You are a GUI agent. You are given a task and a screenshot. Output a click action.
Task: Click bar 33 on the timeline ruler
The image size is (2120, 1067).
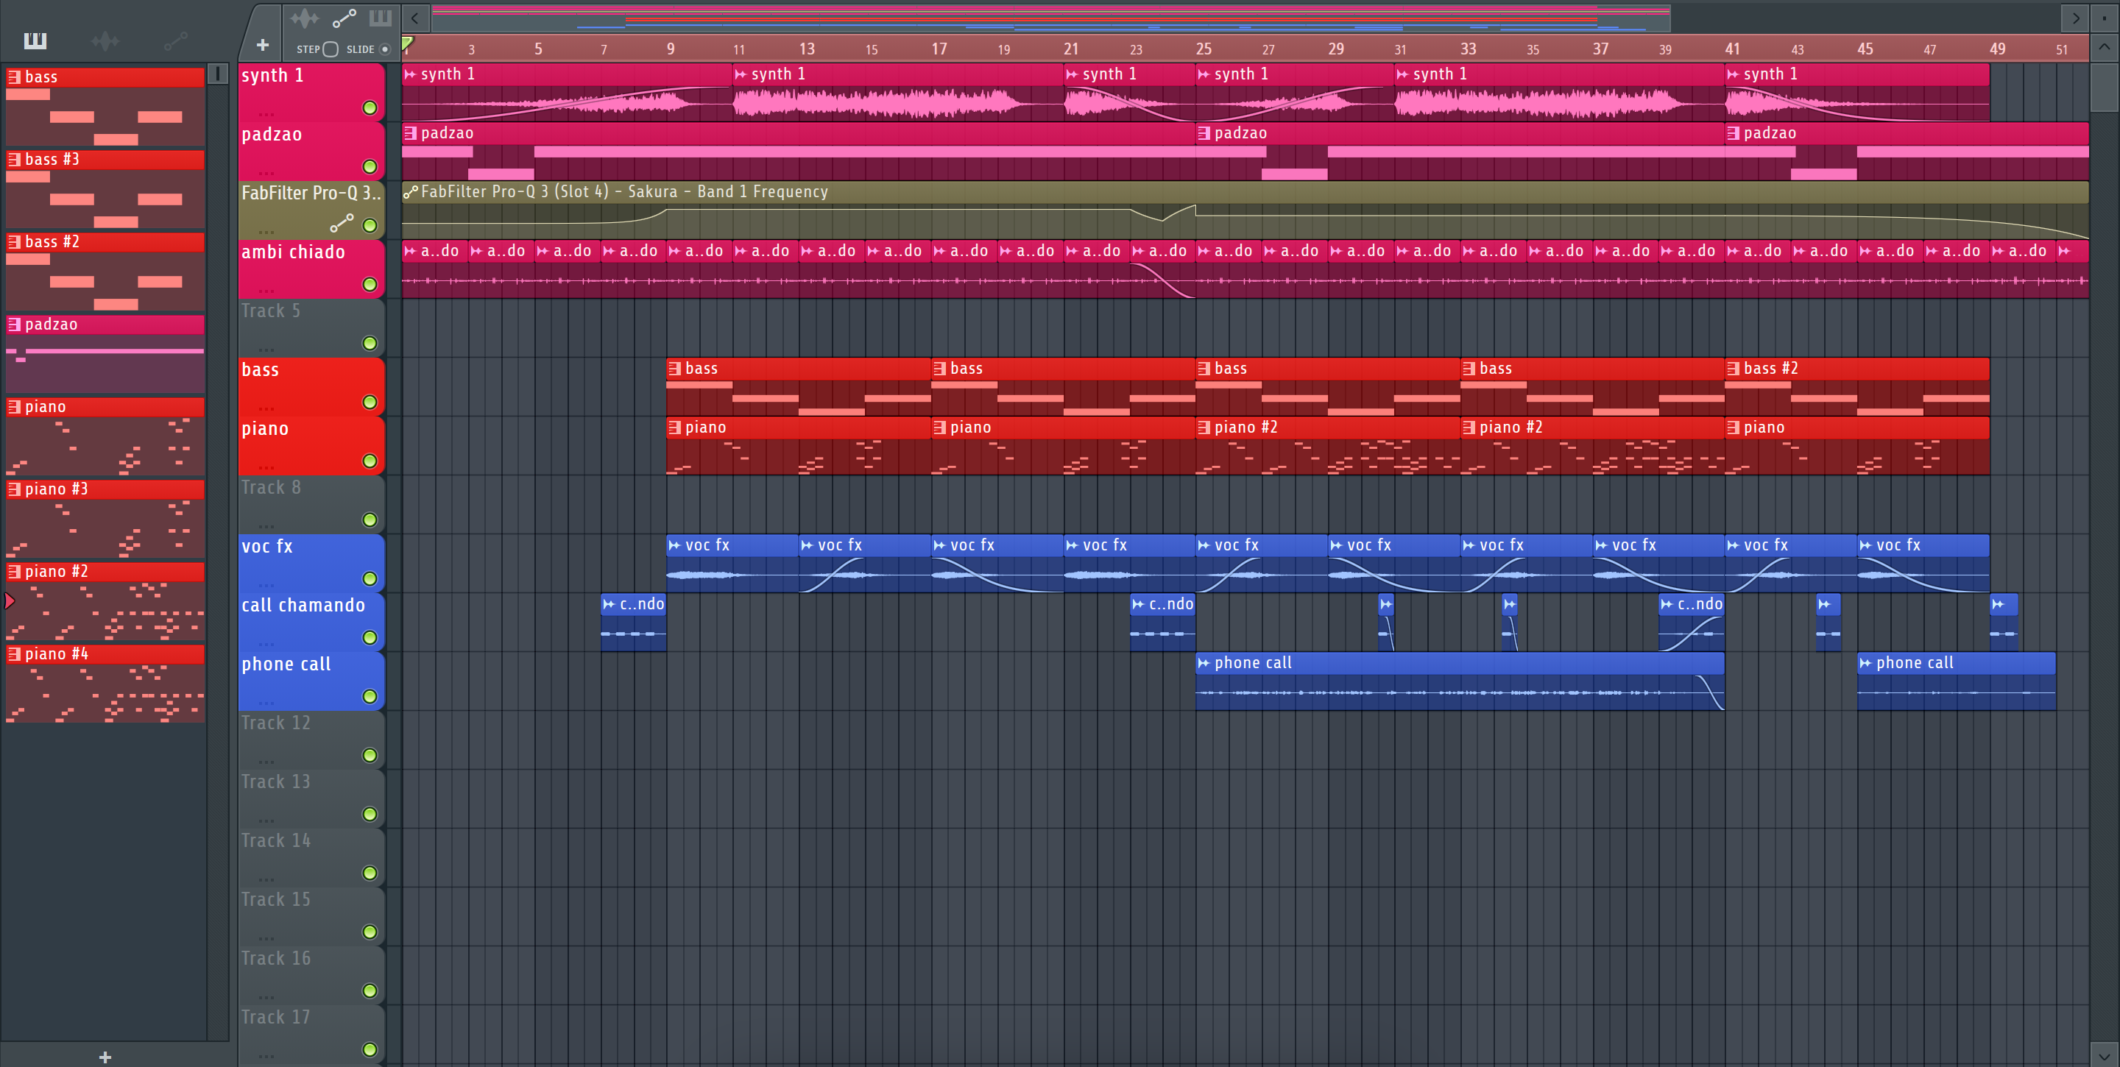[1469, 49]
